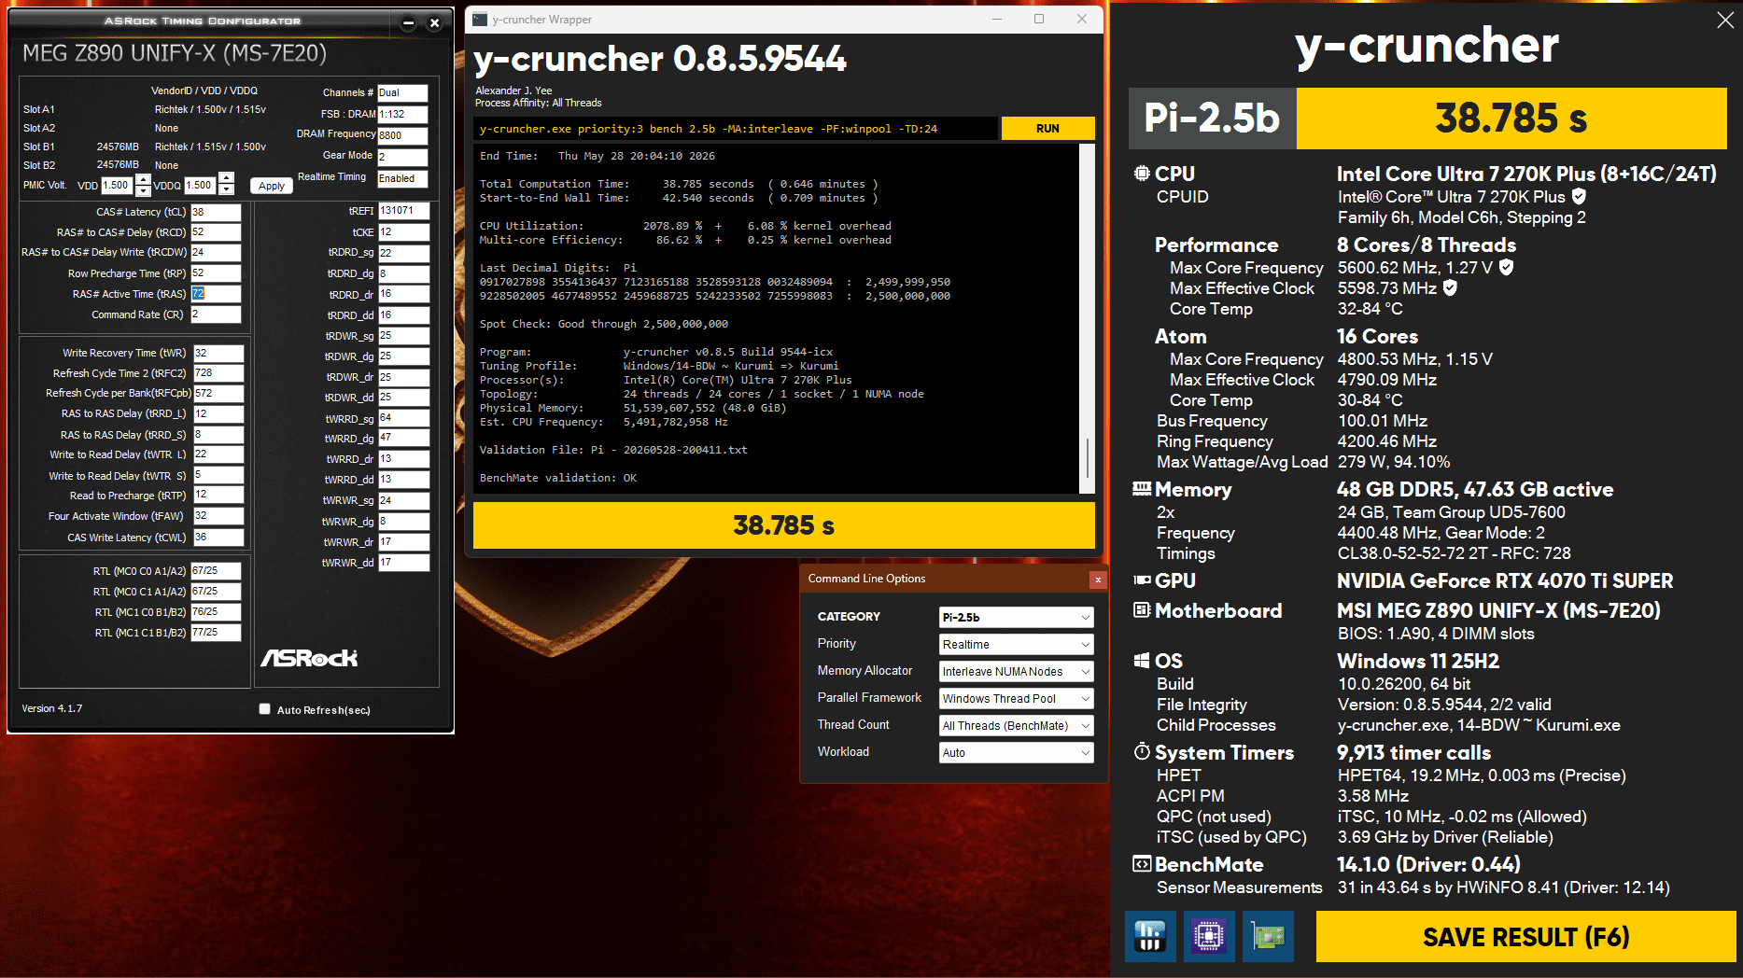
Task: Click the tREFI value field 131071
Action: tap(403, 211)
